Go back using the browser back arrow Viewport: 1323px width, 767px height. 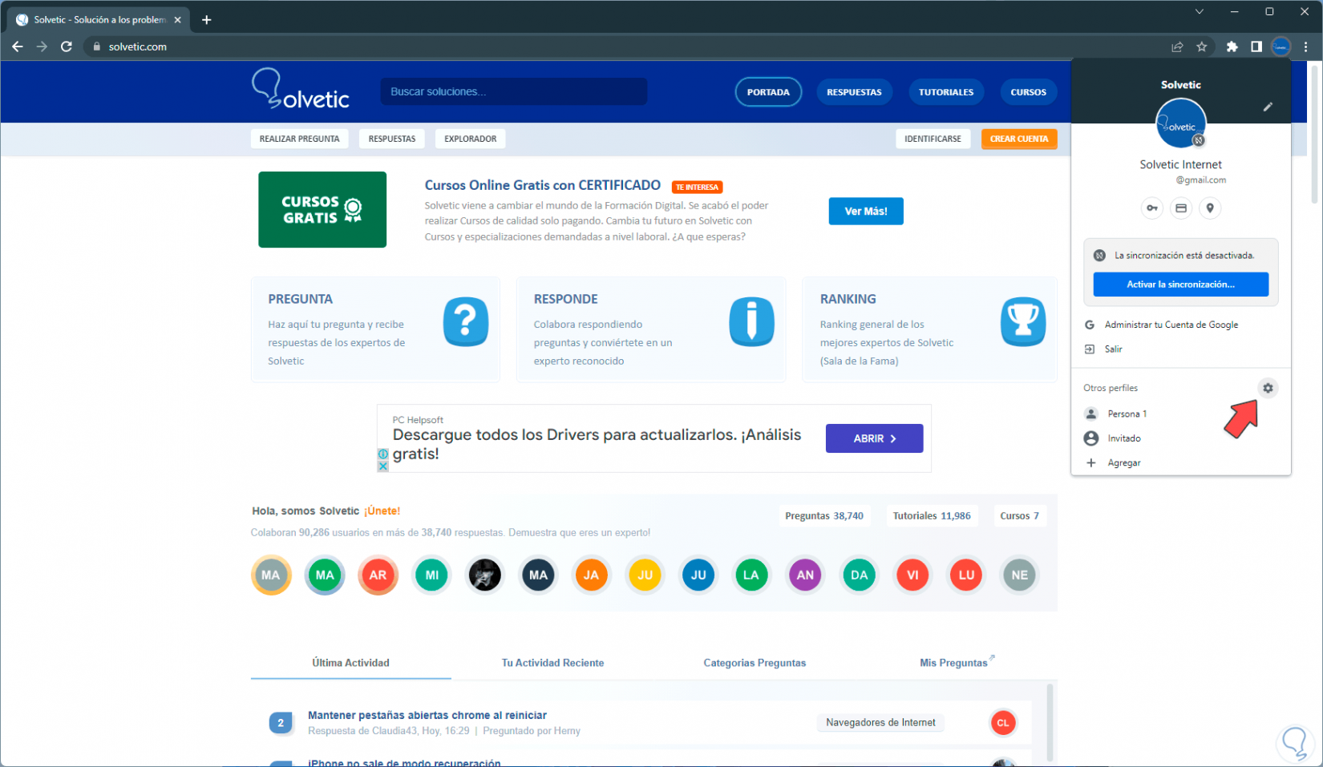pyautogui.click(x=18, y=46)
